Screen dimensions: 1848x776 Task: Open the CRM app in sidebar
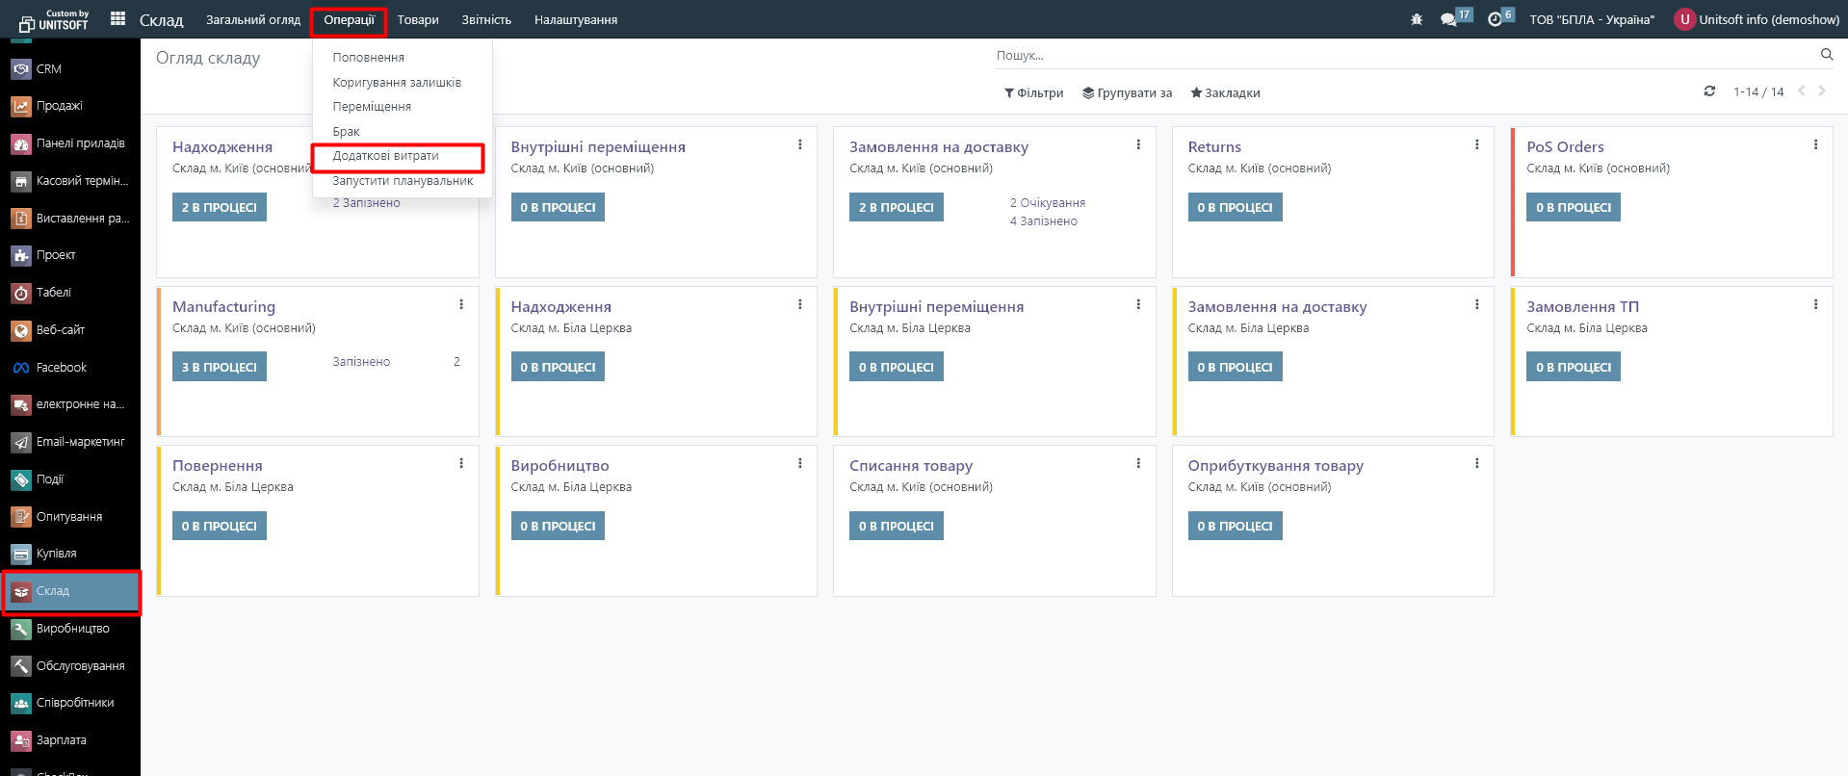48,69
